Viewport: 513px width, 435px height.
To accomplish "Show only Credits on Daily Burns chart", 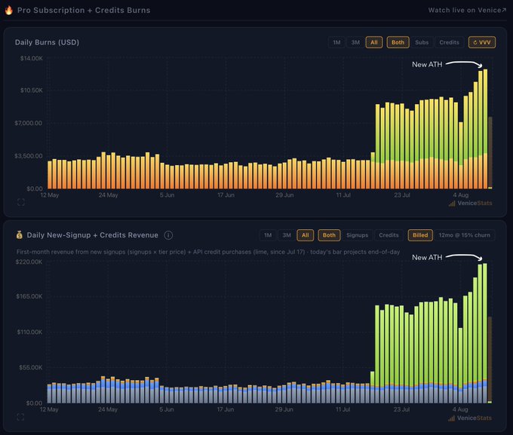I will (x=449, y=42).
